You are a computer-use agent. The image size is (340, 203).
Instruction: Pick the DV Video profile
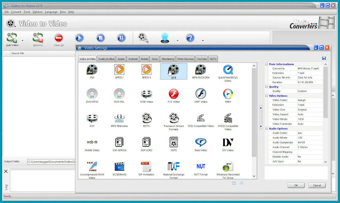228,142
